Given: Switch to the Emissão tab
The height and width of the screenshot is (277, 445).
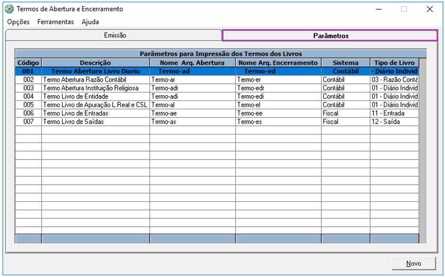Looking at the screenshot, I should tap(115, 36).
